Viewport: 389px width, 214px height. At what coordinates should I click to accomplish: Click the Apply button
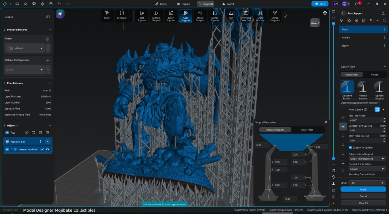click(x=363, y=189)
